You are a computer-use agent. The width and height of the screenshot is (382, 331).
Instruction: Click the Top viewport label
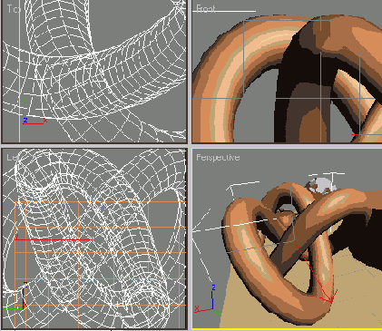[x=14, y=9]
